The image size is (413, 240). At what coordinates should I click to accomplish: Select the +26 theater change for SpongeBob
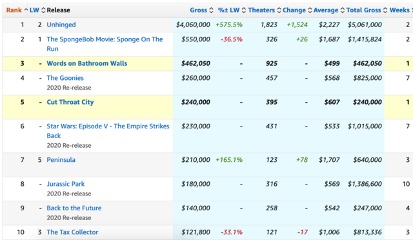[x=302, y=39]
